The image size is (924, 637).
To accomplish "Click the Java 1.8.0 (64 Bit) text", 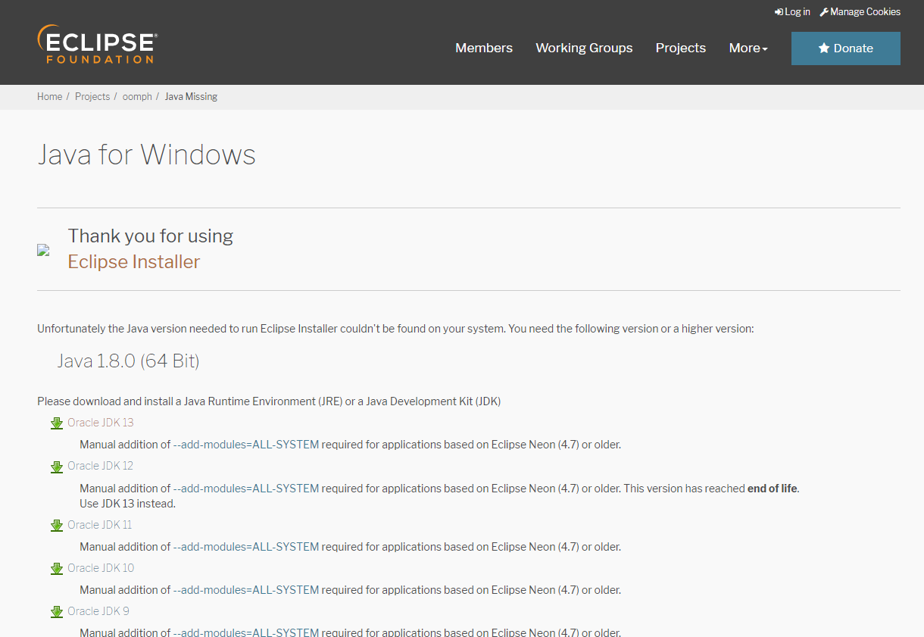I will (x=129, y=361).
